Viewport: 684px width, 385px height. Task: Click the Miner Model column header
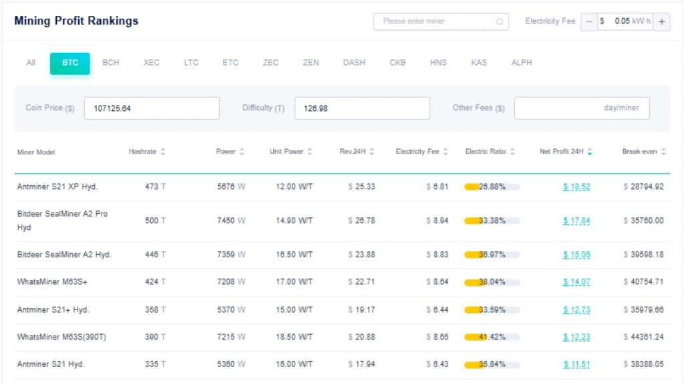click(36, 152)
